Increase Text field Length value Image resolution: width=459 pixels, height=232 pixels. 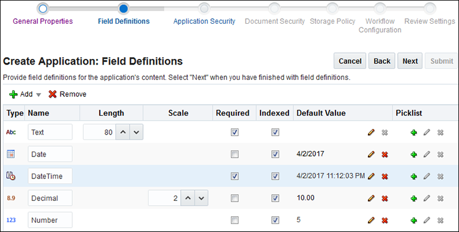click(x=123, y=132)
